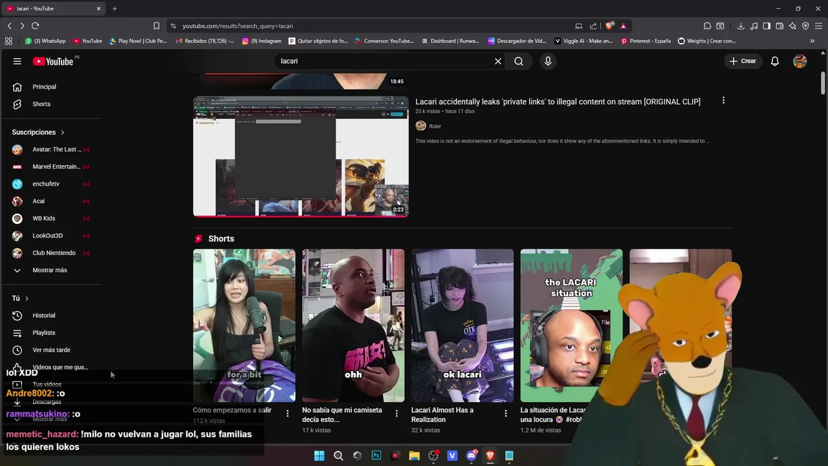Open the 'the LACARI situation' short thumbnail
Screen dimensions: 828x466
pos(571,326)
